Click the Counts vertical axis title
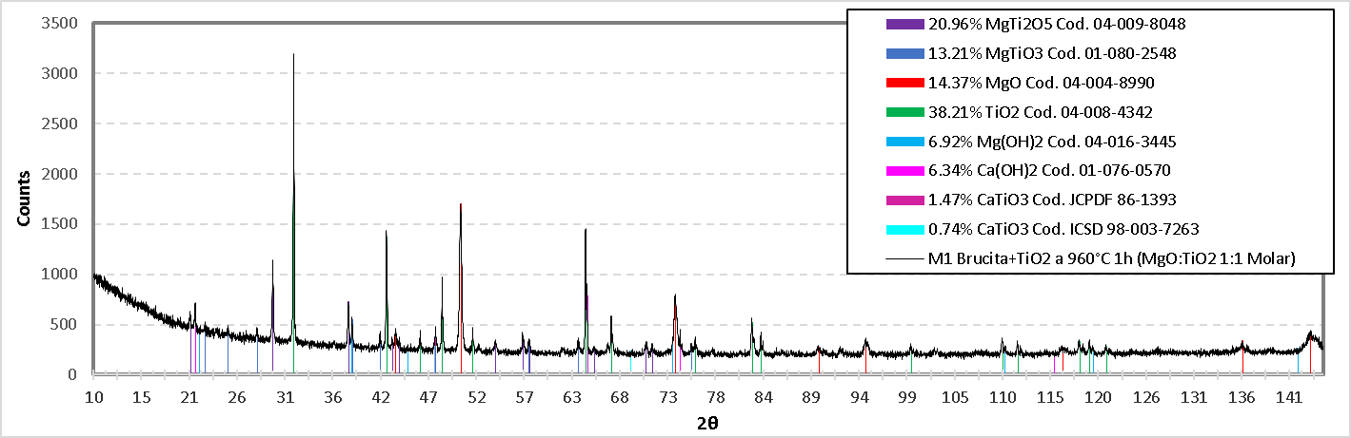Screen dimensions: 1351x438 [23, 198]
